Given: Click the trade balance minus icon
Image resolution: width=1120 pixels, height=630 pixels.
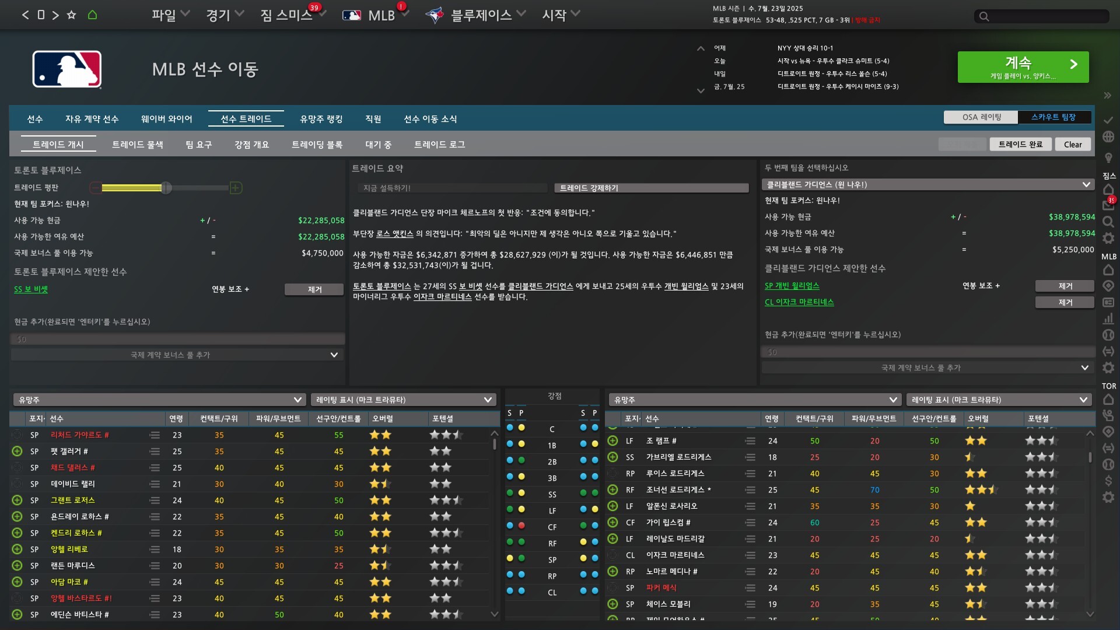Looking at the screenshot, I should pos(95,188).
